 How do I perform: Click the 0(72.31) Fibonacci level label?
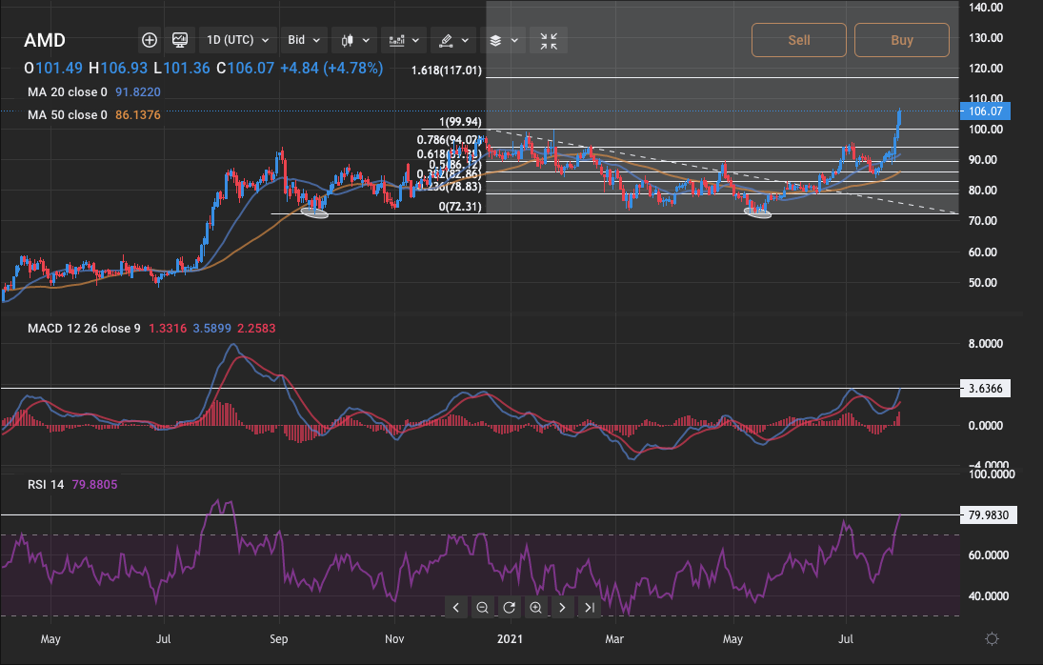click(460, 207)
